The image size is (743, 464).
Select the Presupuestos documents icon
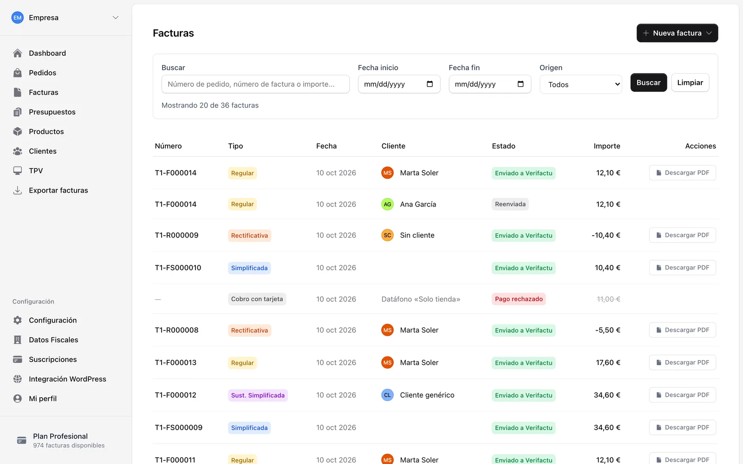click(18, 112)
